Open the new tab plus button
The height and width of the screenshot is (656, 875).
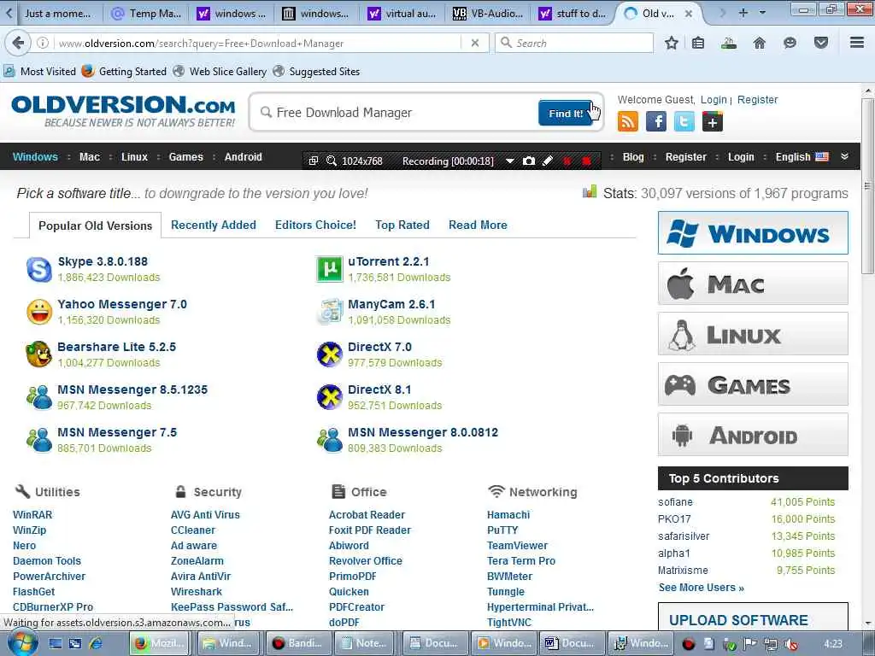coord(743,12)
